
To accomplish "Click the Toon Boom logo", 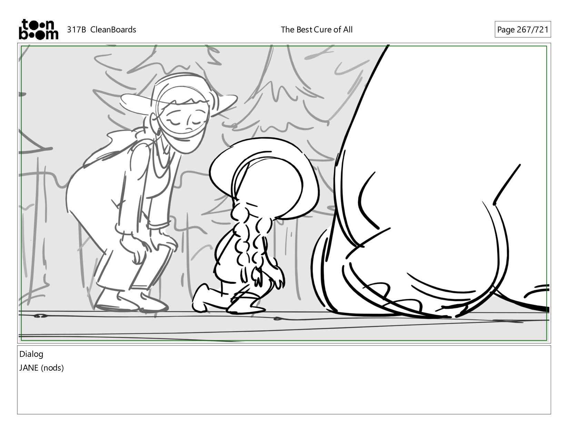I will pos(38,29).
